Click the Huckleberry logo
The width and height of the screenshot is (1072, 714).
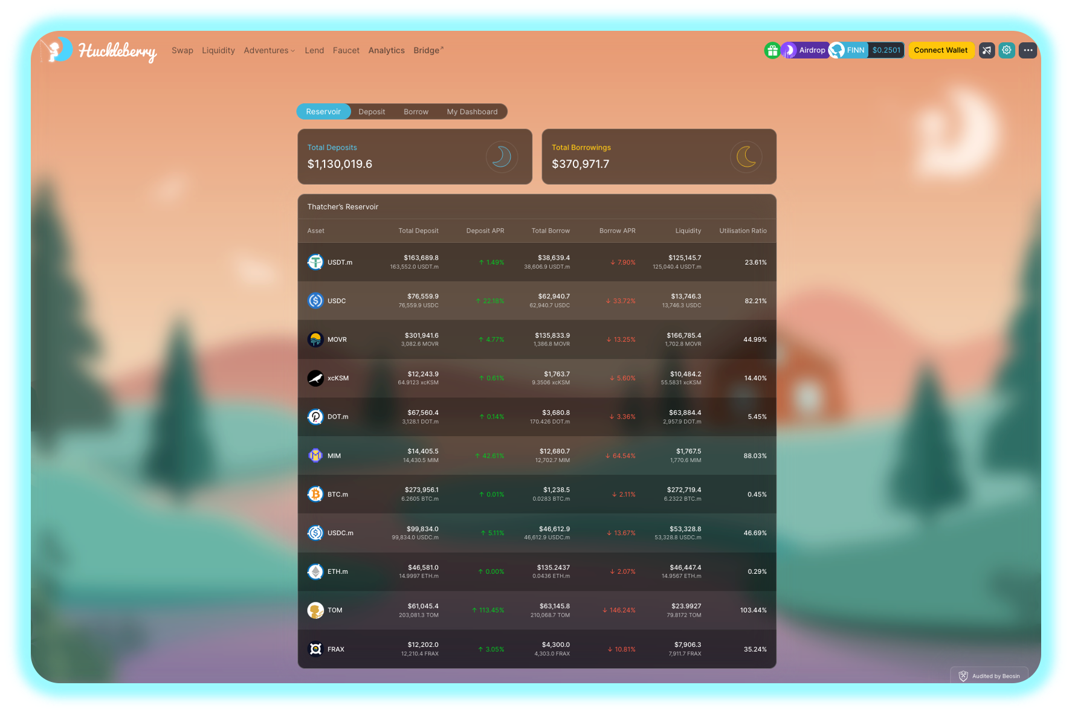click(x=98, y=50)
